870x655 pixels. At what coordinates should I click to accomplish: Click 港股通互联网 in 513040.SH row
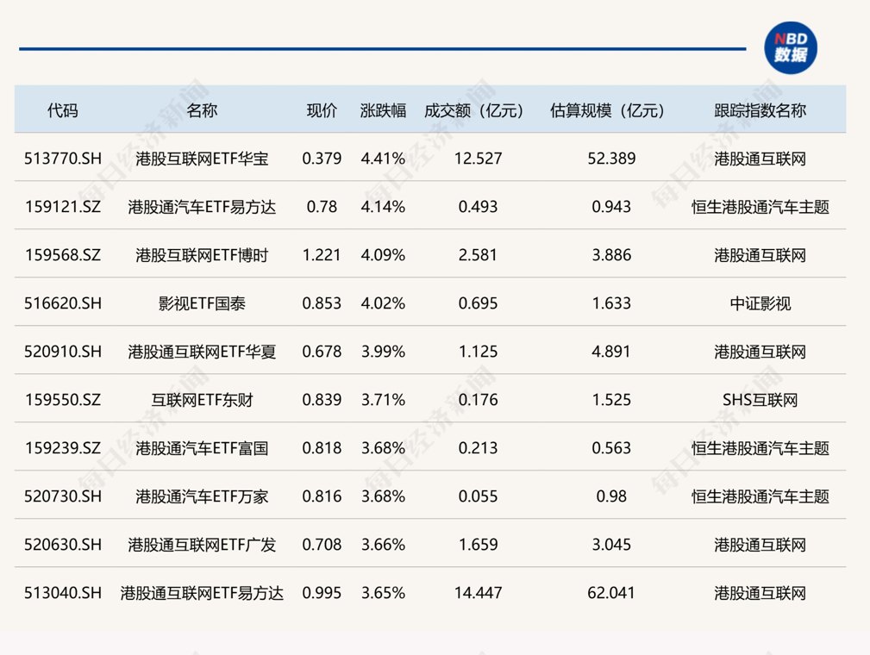pos(760,593)
